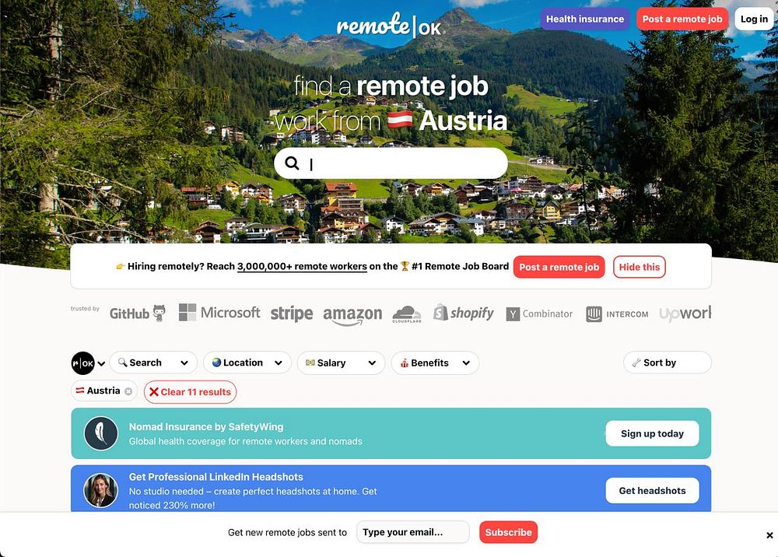Click the headshot woman portrait thumbnail
Image resolution: width=778 pixels, height=557 pixels.
click(100, 490)
